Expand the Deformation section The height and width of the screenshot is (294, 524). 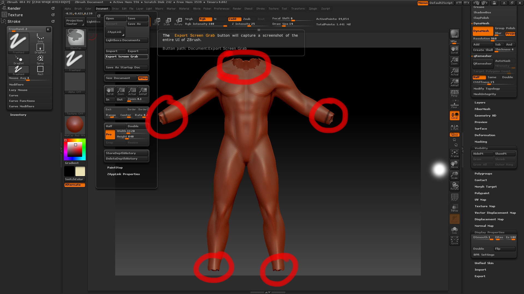(485, 135)
